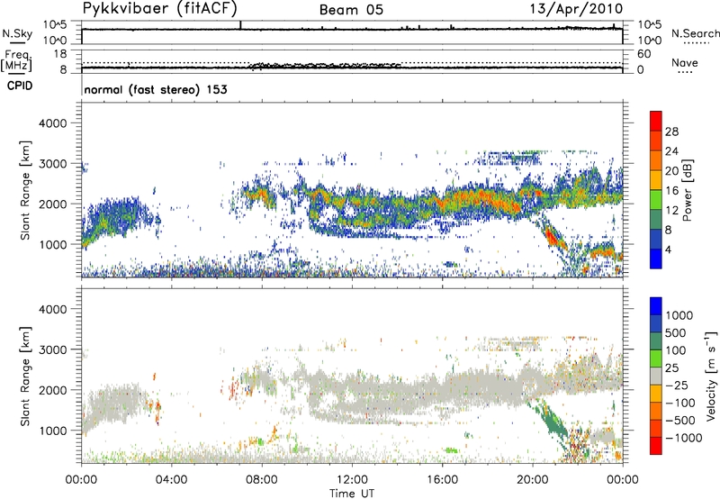Click the '16' value on Power scale
Screen dimensions: 720x499
pos(671,191)
